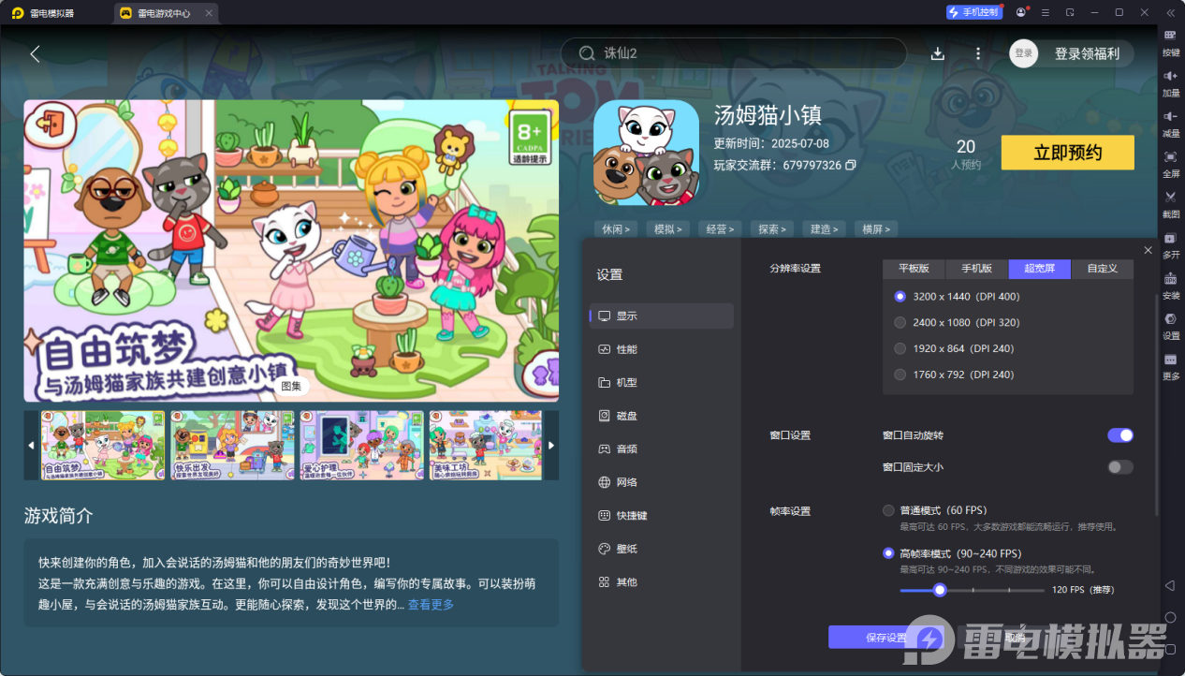Click 图集 gallery label on banner
Viewport: 1185px width, 676px height.
(292, 385)
